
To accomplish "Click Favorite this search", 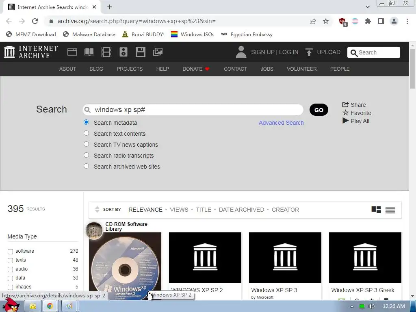I will click(x=357, y=113).
